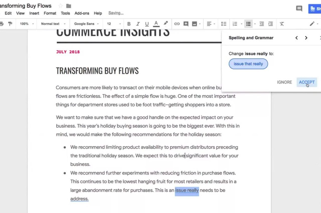Open the Format menu

(x=50, y=13)
